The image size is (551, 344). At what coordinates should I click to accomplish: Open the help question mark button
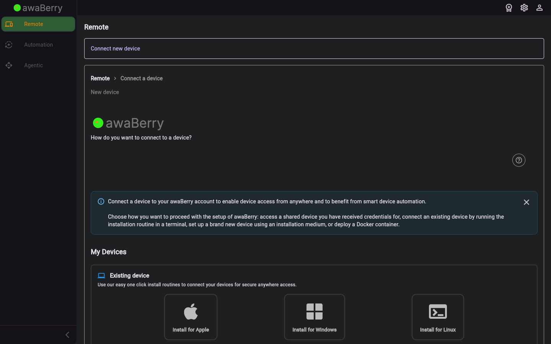coord(519,160)
